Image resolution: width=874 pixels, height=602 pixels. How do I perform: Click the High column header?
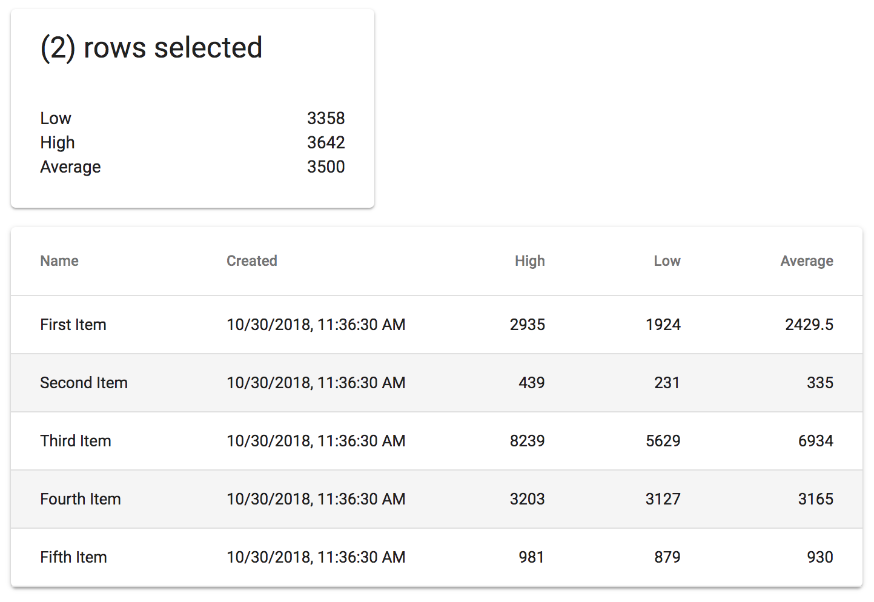pos(529,261)
